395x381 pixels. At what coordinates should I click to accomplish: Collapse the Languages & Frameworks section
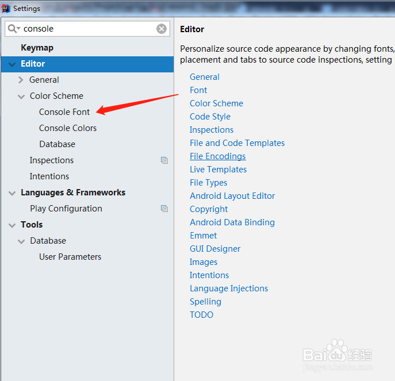(x=12, y=193)
